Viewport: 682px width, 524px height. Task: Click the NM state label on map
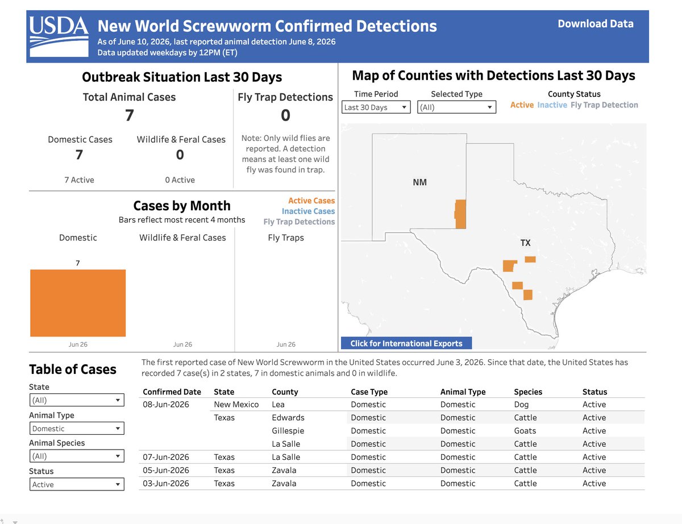tap(420, 182)
